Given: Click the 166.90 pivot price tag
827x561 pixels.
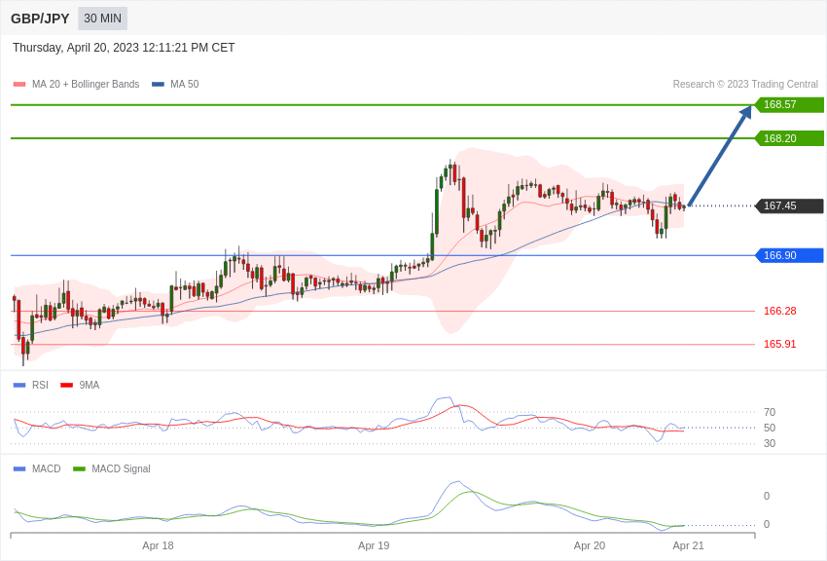Looking at the screenshot, I should point(790,255).
